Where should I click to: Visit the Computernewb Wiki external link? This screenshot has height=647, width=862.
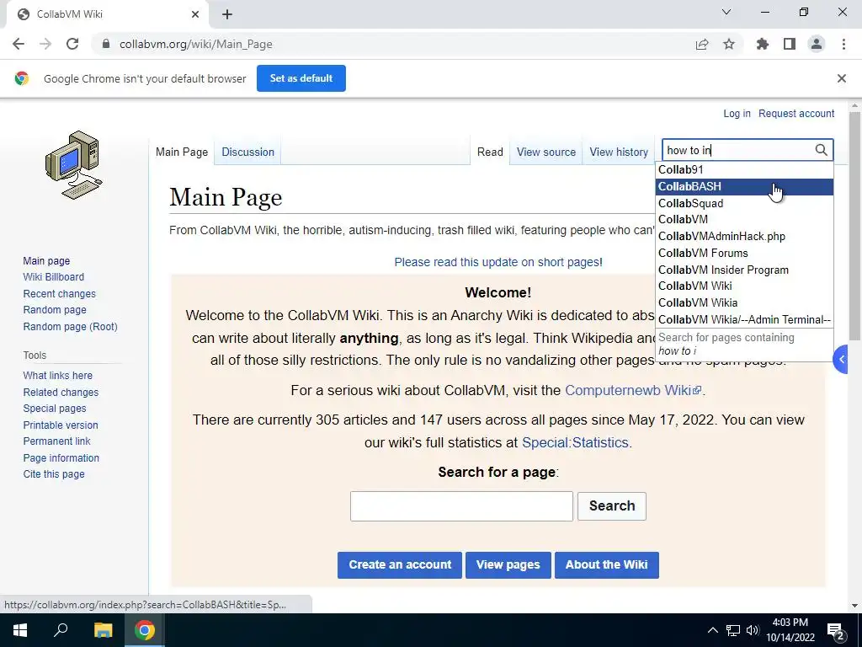tap(633, 390)
